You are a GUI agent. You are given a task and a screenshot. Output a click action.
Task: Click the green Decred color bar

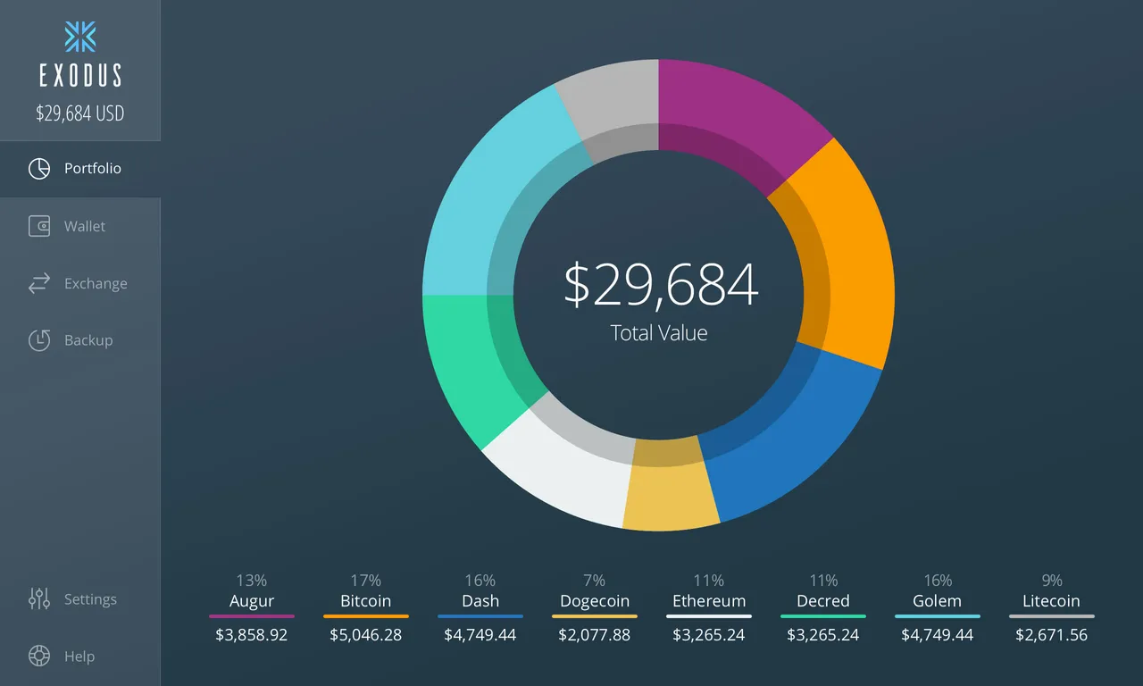823,616
